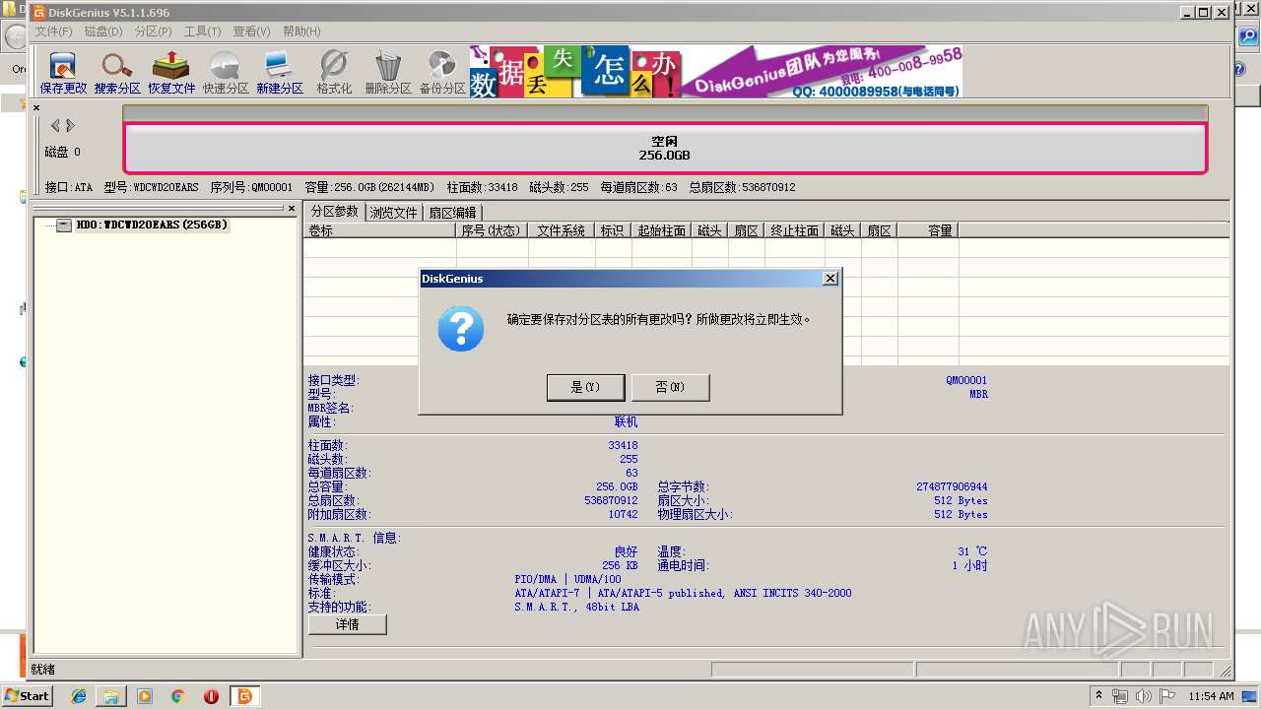The width and height of the screenshot is (1261, 709).
Task: Click the DiskGenius advertisement banner
Action: coord(715,71)
